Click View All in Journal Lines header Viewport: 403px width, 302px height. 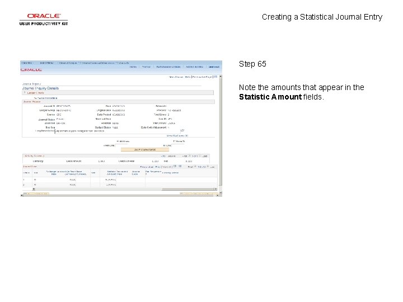point(167,167)
